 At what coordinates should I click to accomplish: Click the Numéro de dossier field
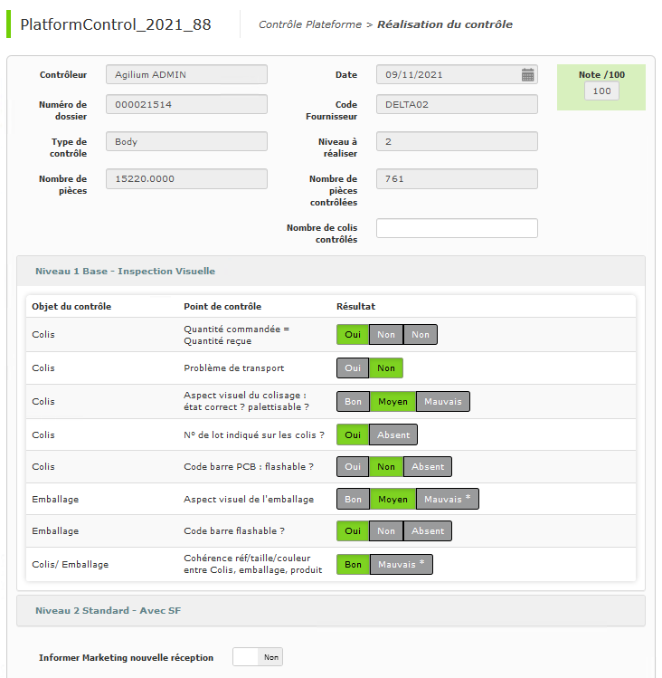click(x=186, y=104)
